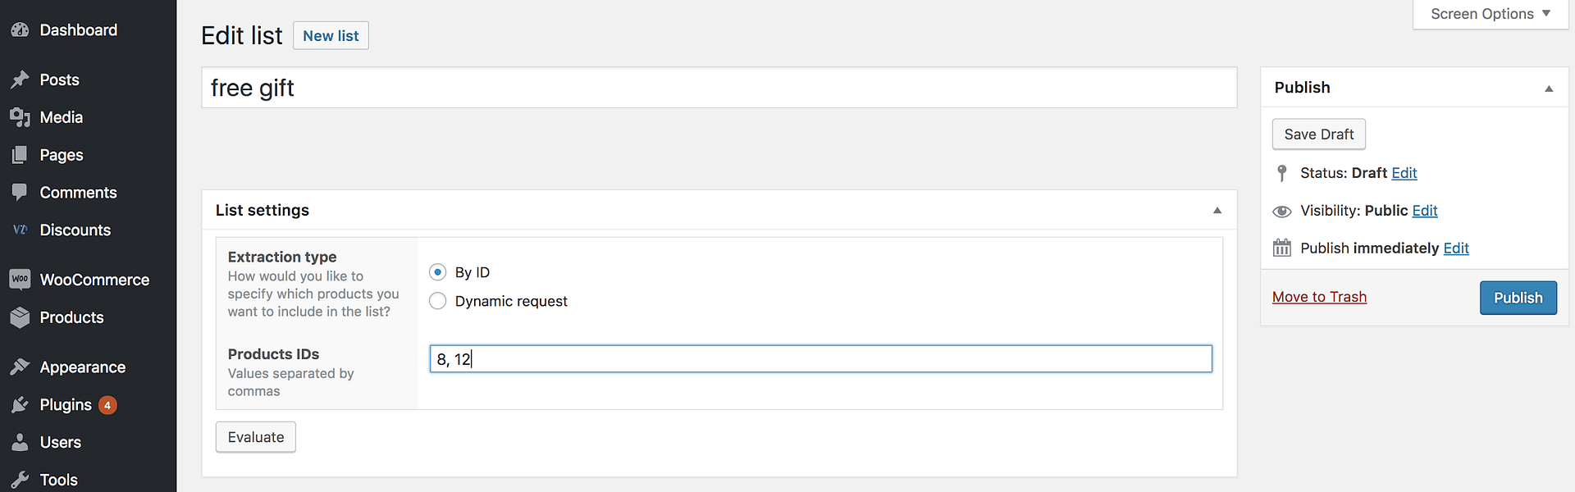Expand the Screen Options dropdown

[x=1491, y=14]
